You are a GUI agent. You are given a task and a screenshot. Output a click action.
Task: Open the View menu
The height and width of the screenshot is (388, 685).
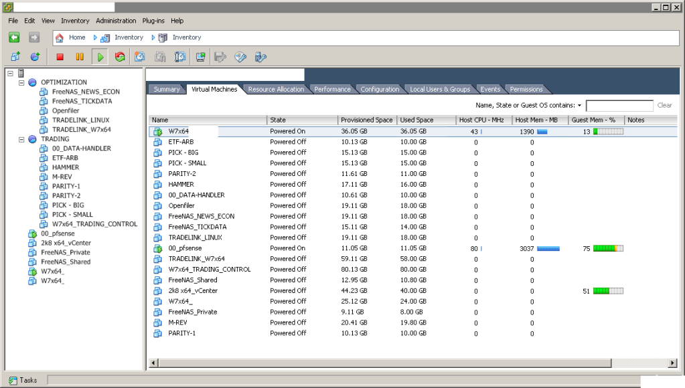48,21
